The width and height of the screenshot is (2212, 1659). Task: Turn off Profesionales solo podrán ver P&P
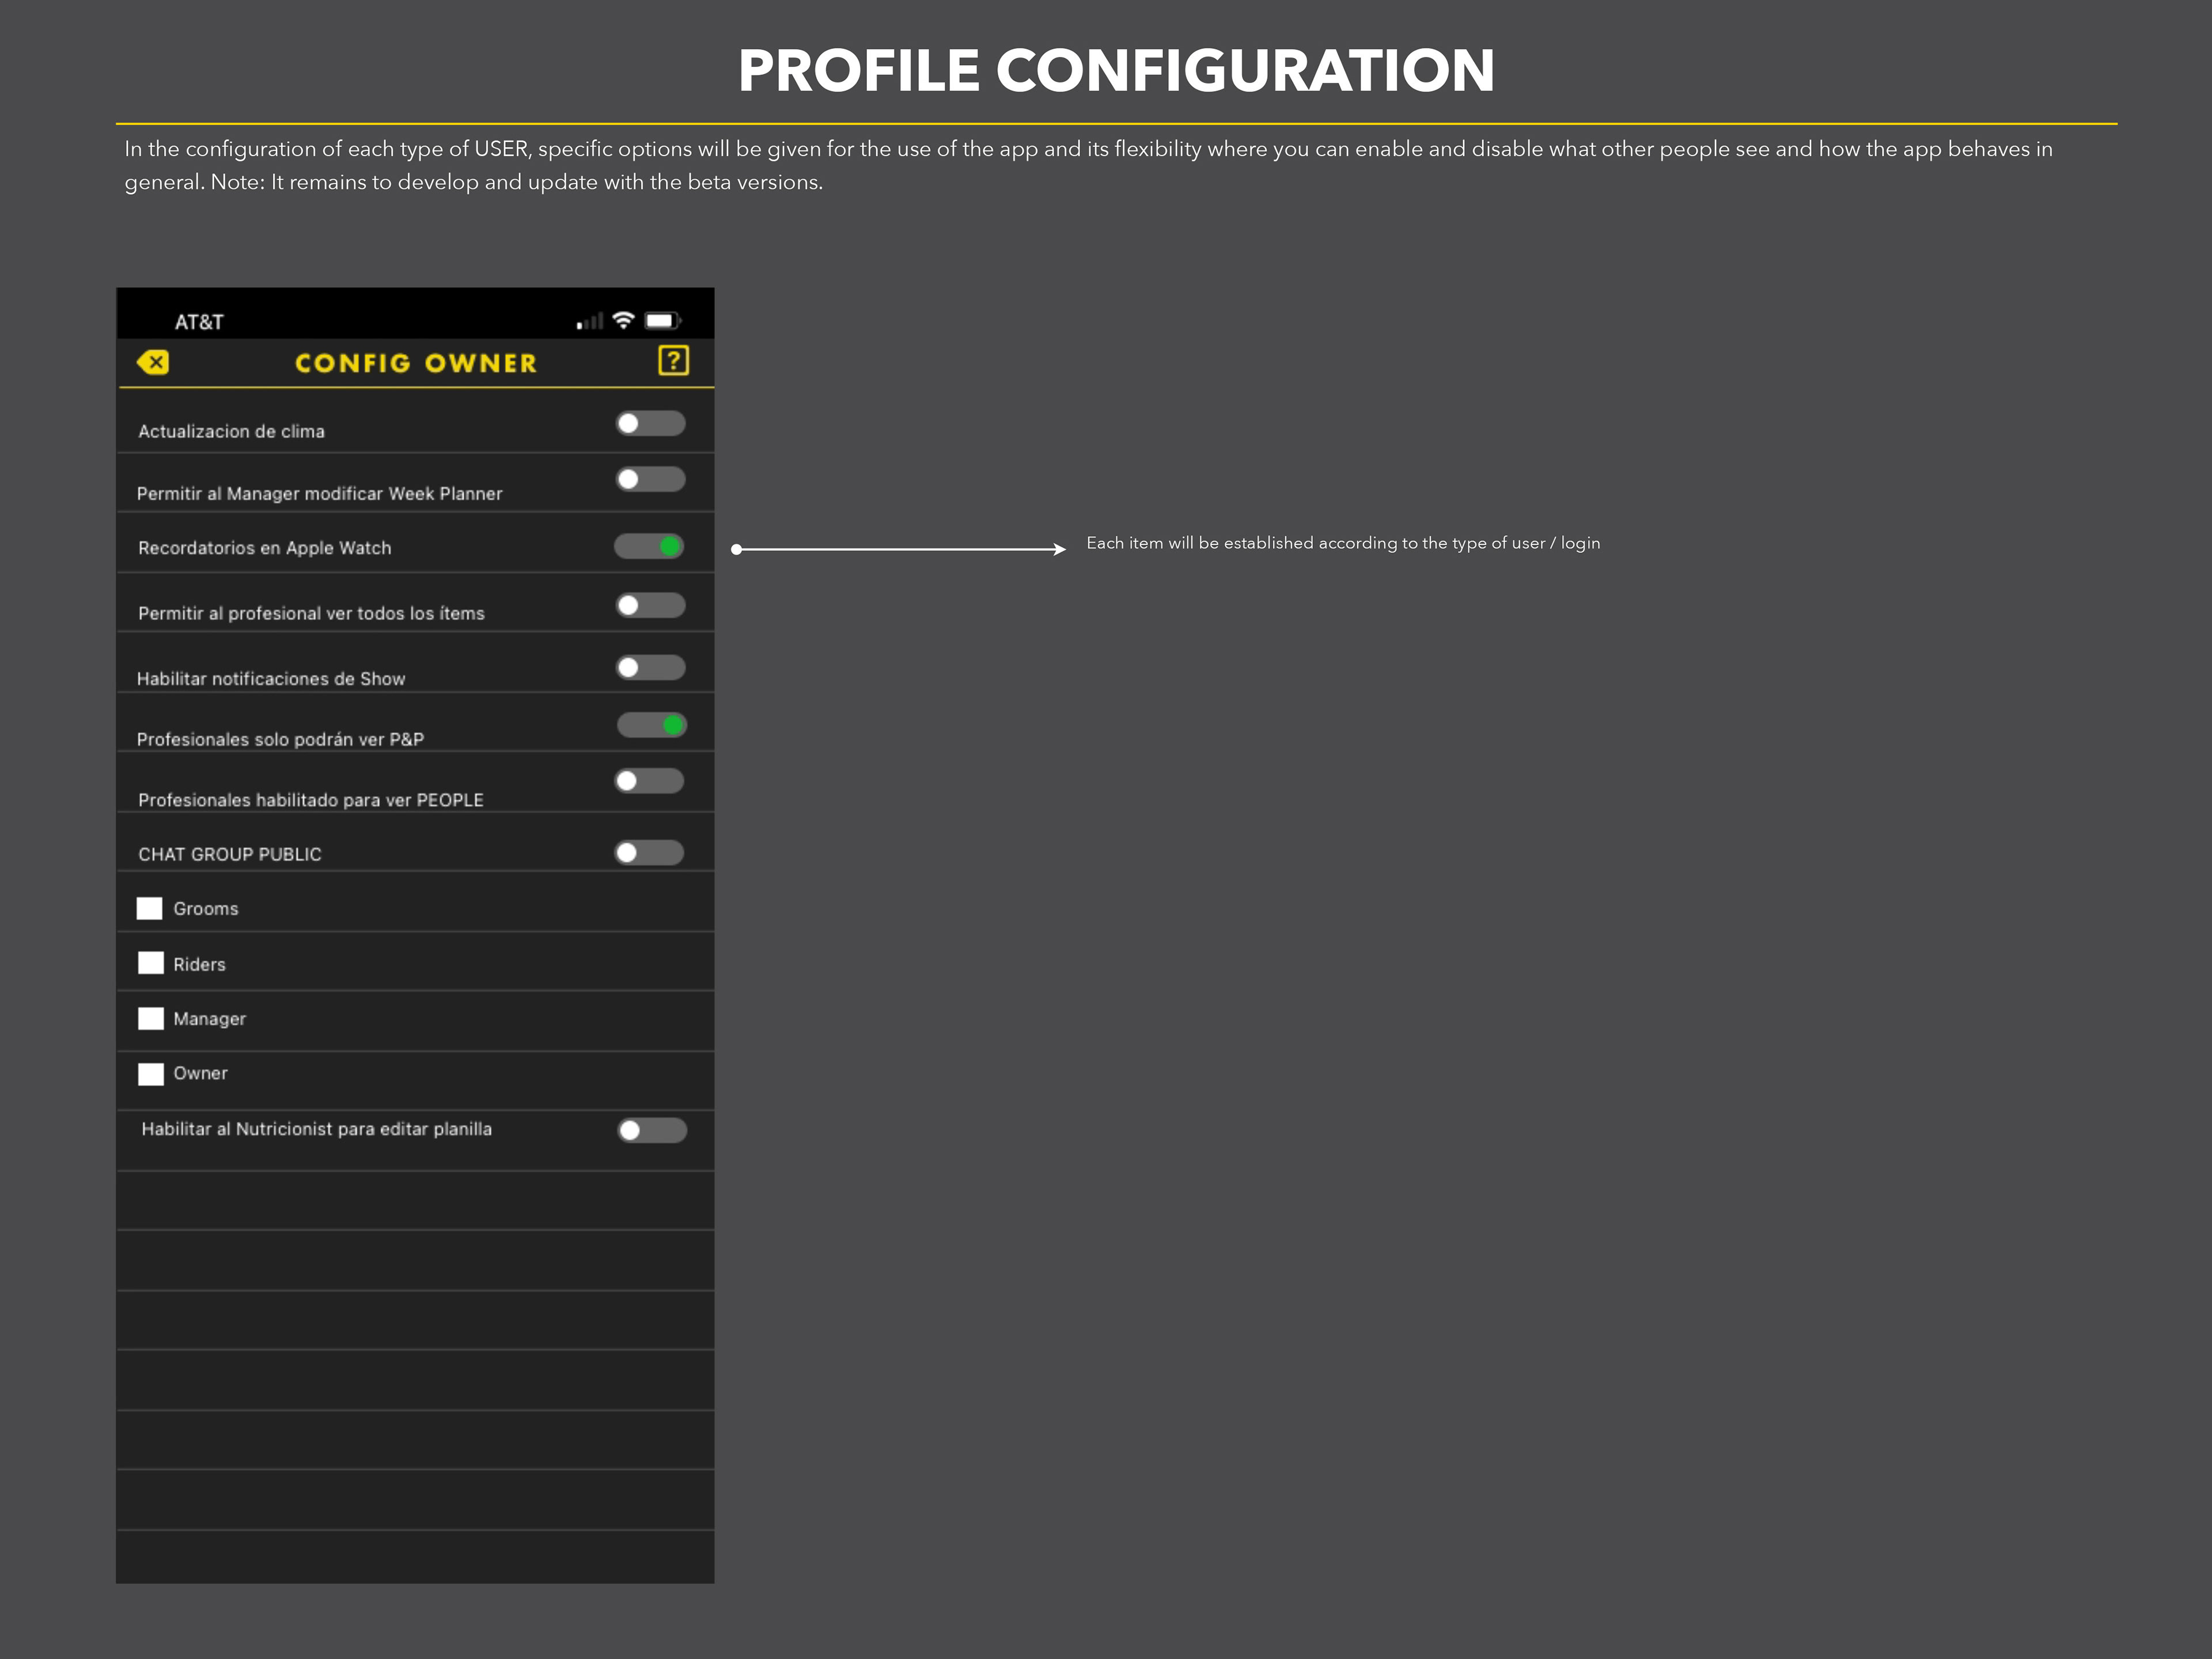651,724
